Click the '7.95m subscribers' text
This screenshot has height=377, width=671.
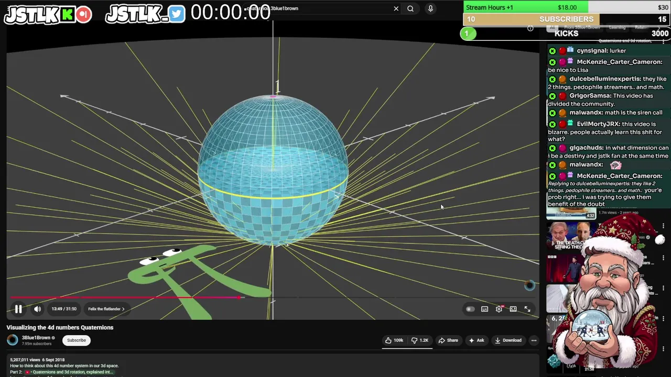pos(37,344)
